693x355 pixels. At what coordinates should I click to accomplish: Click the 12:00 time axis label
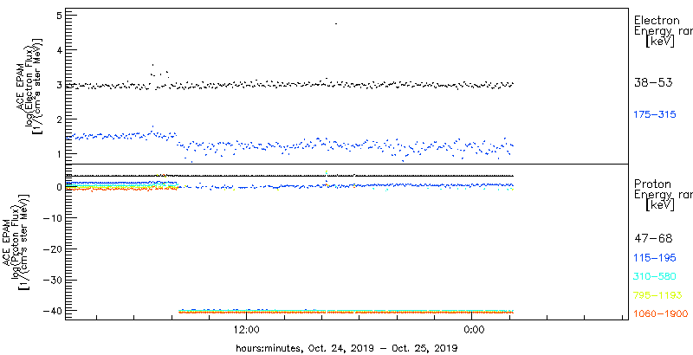point(247,330)
